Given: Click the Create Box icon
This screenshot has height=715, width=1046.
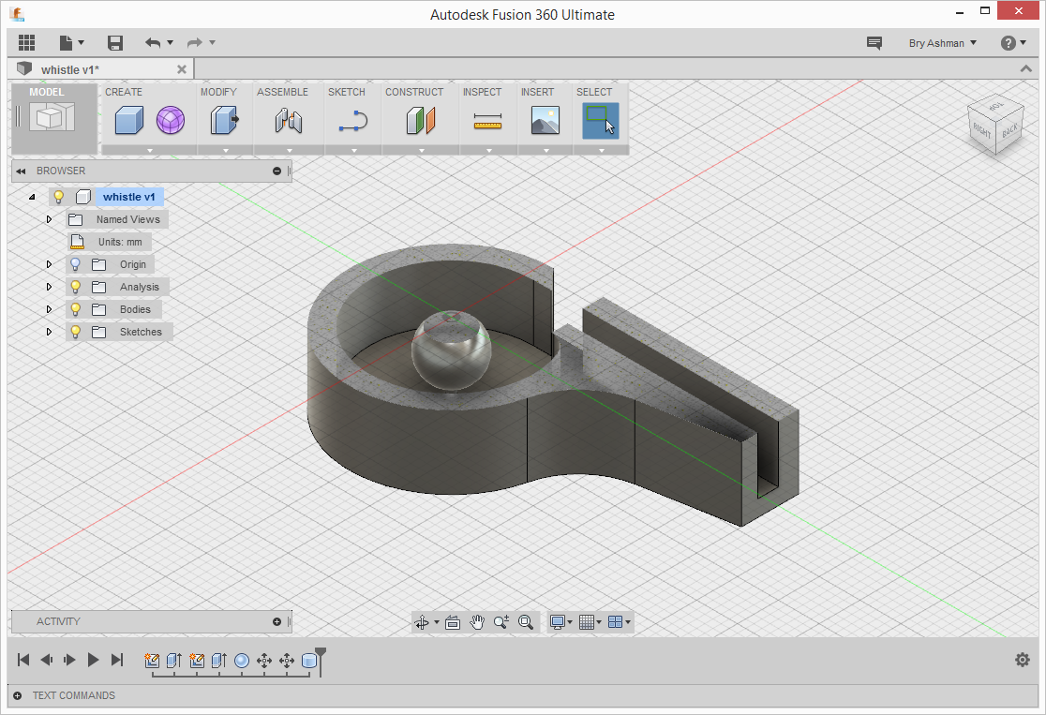Looking at the screenshot, I should pos(129,120).
